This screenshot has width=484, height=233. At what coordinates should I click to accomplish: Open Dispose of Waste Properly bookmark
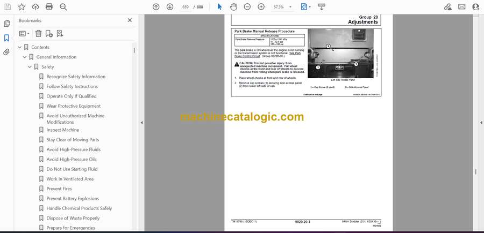73,218
